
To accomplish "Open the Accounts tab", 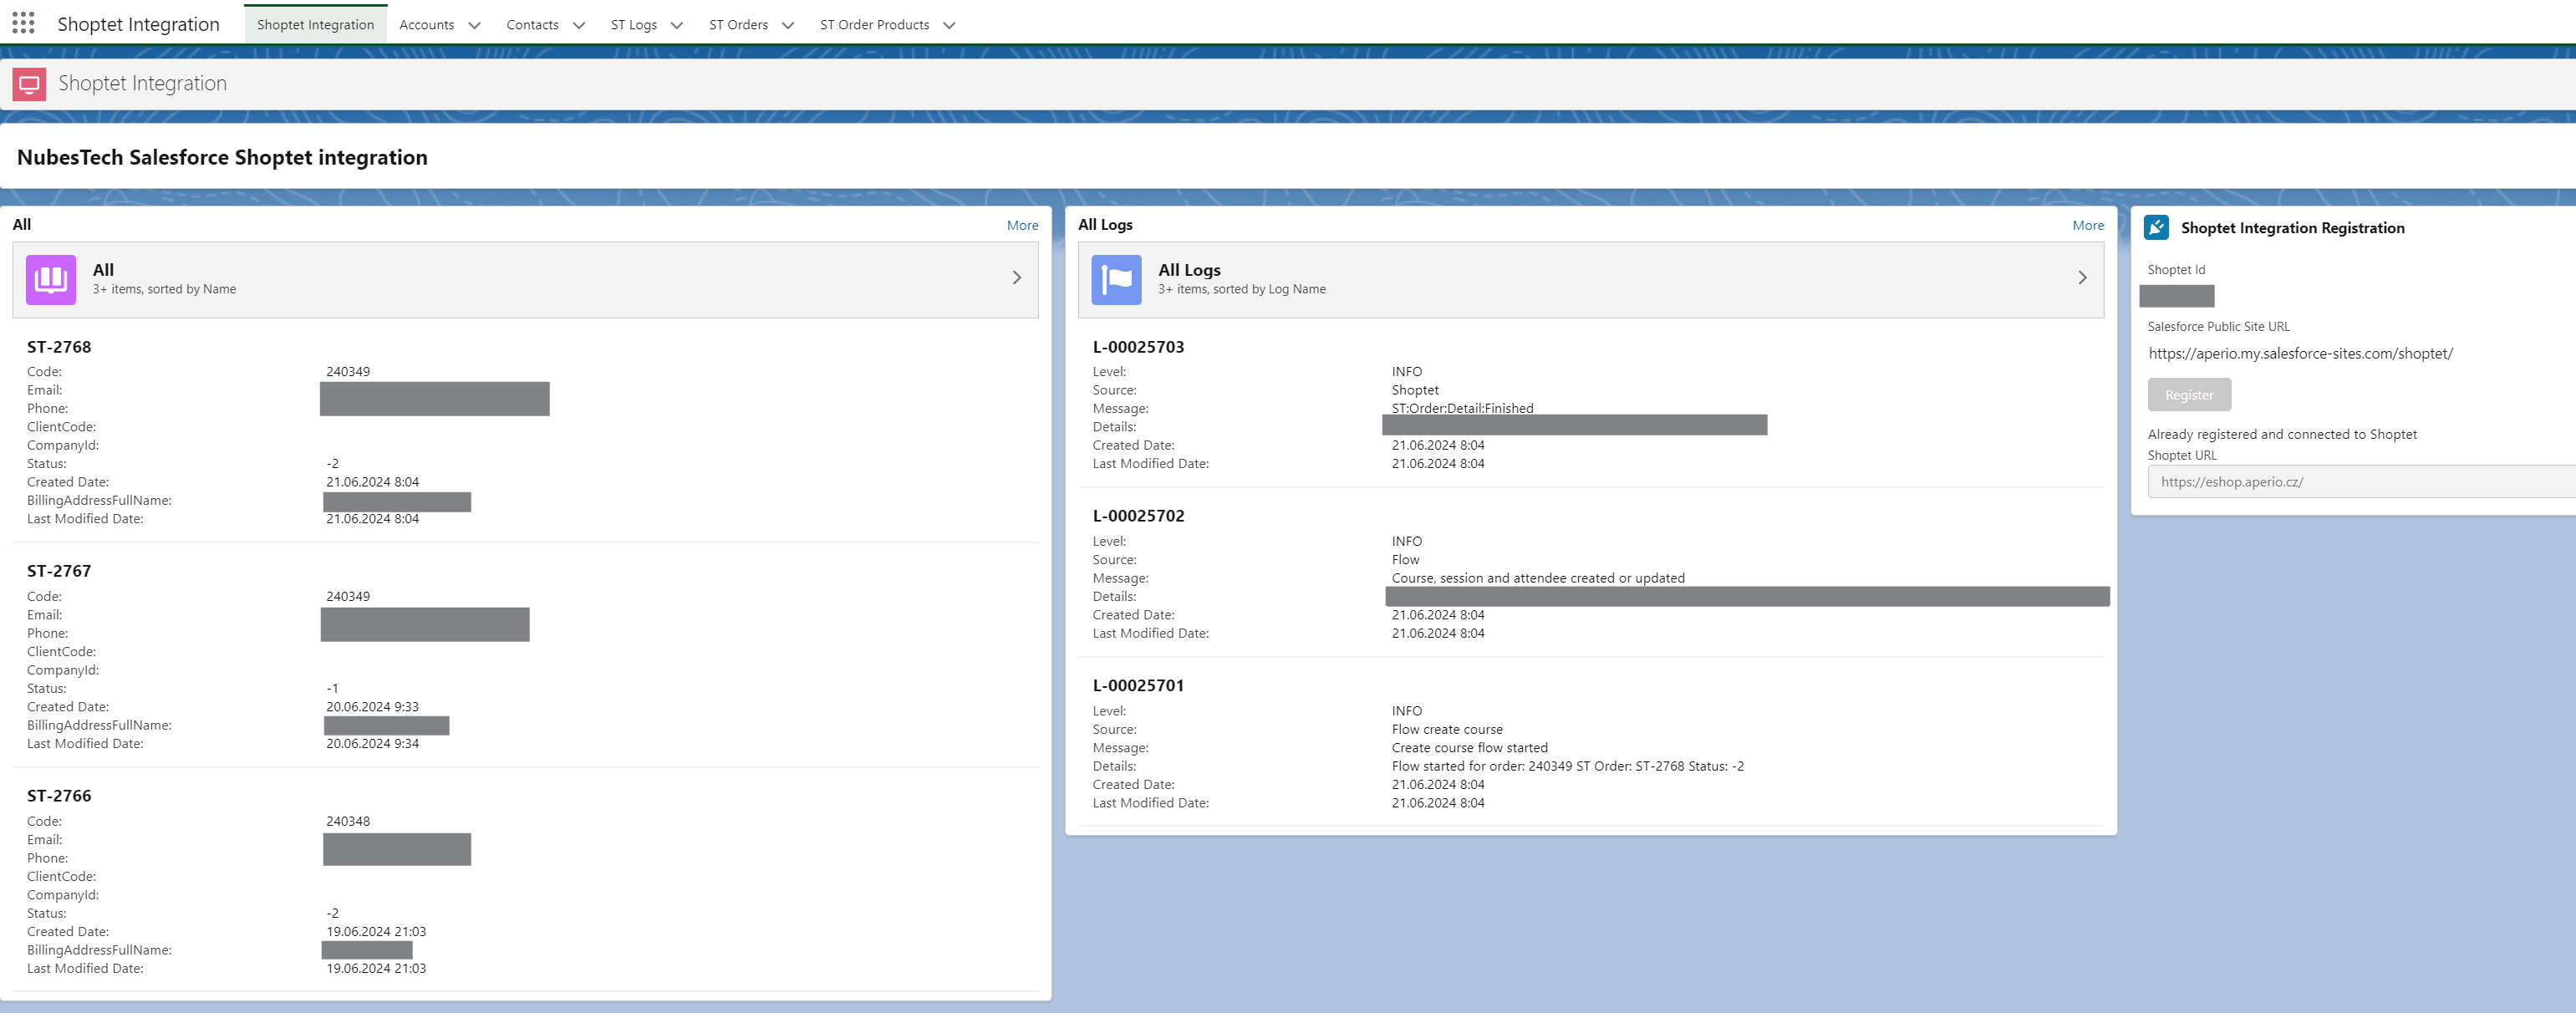I will tap(427, 25).
